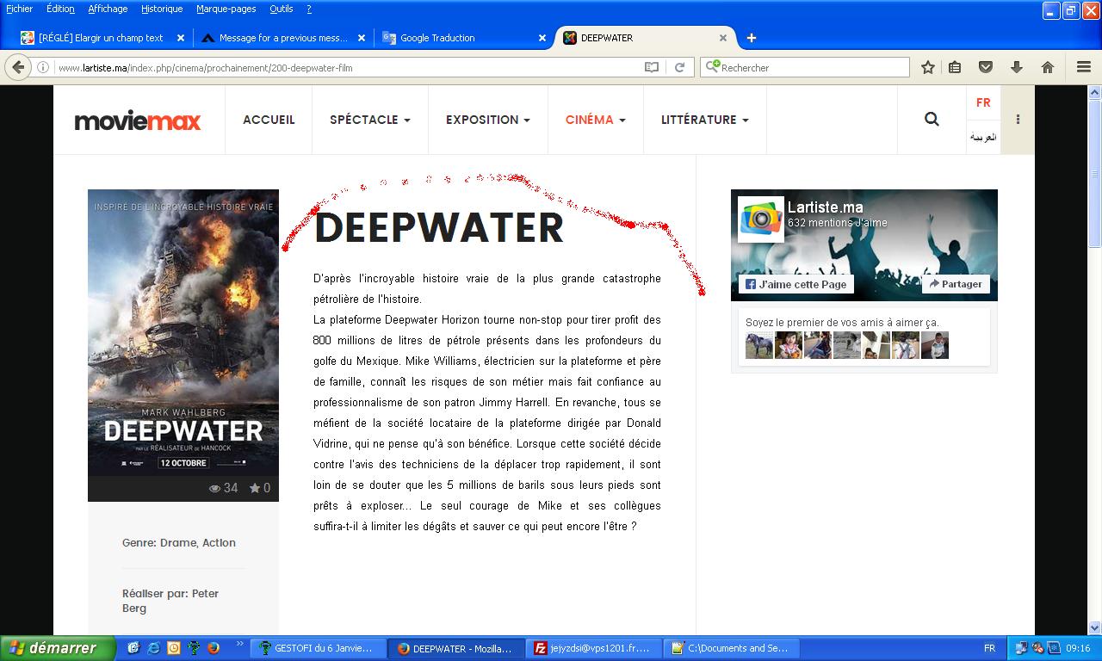Viewport: 1102px width, 661px height.
Task: Close the 'Message for a previous mess…' tab
Action: [x=362, y=38]
